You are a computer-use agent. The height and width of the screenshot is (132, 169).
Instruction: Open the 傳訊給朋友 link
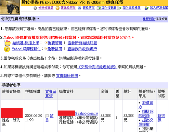point(68,8)
